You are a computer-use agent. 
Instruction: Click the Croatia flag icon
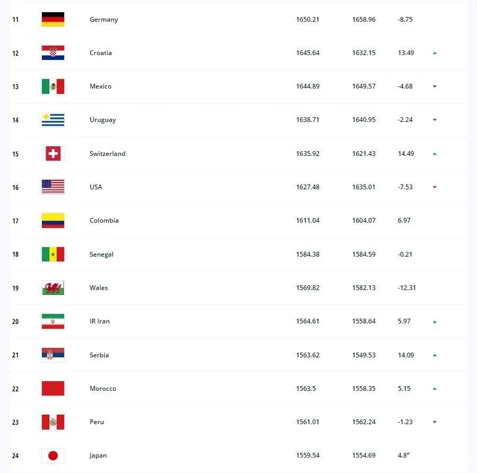(53, 53)
